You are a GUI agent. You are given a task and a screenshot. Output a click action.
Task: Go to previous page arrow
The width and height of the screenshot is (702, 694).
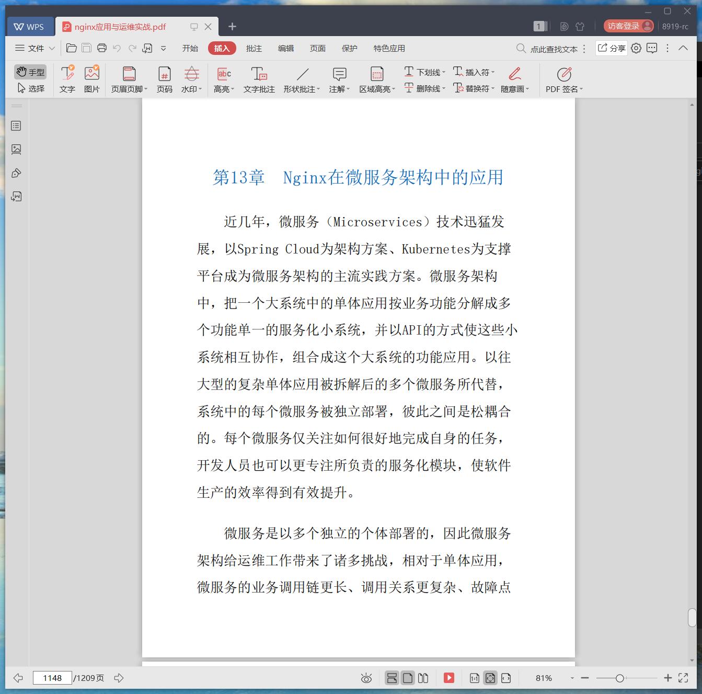(x=18, y=678)
